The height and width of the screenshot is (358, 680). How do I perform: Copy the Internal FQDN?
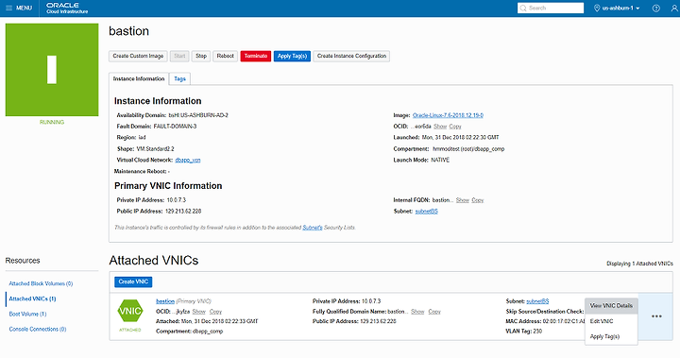click(x=478, y=200)
